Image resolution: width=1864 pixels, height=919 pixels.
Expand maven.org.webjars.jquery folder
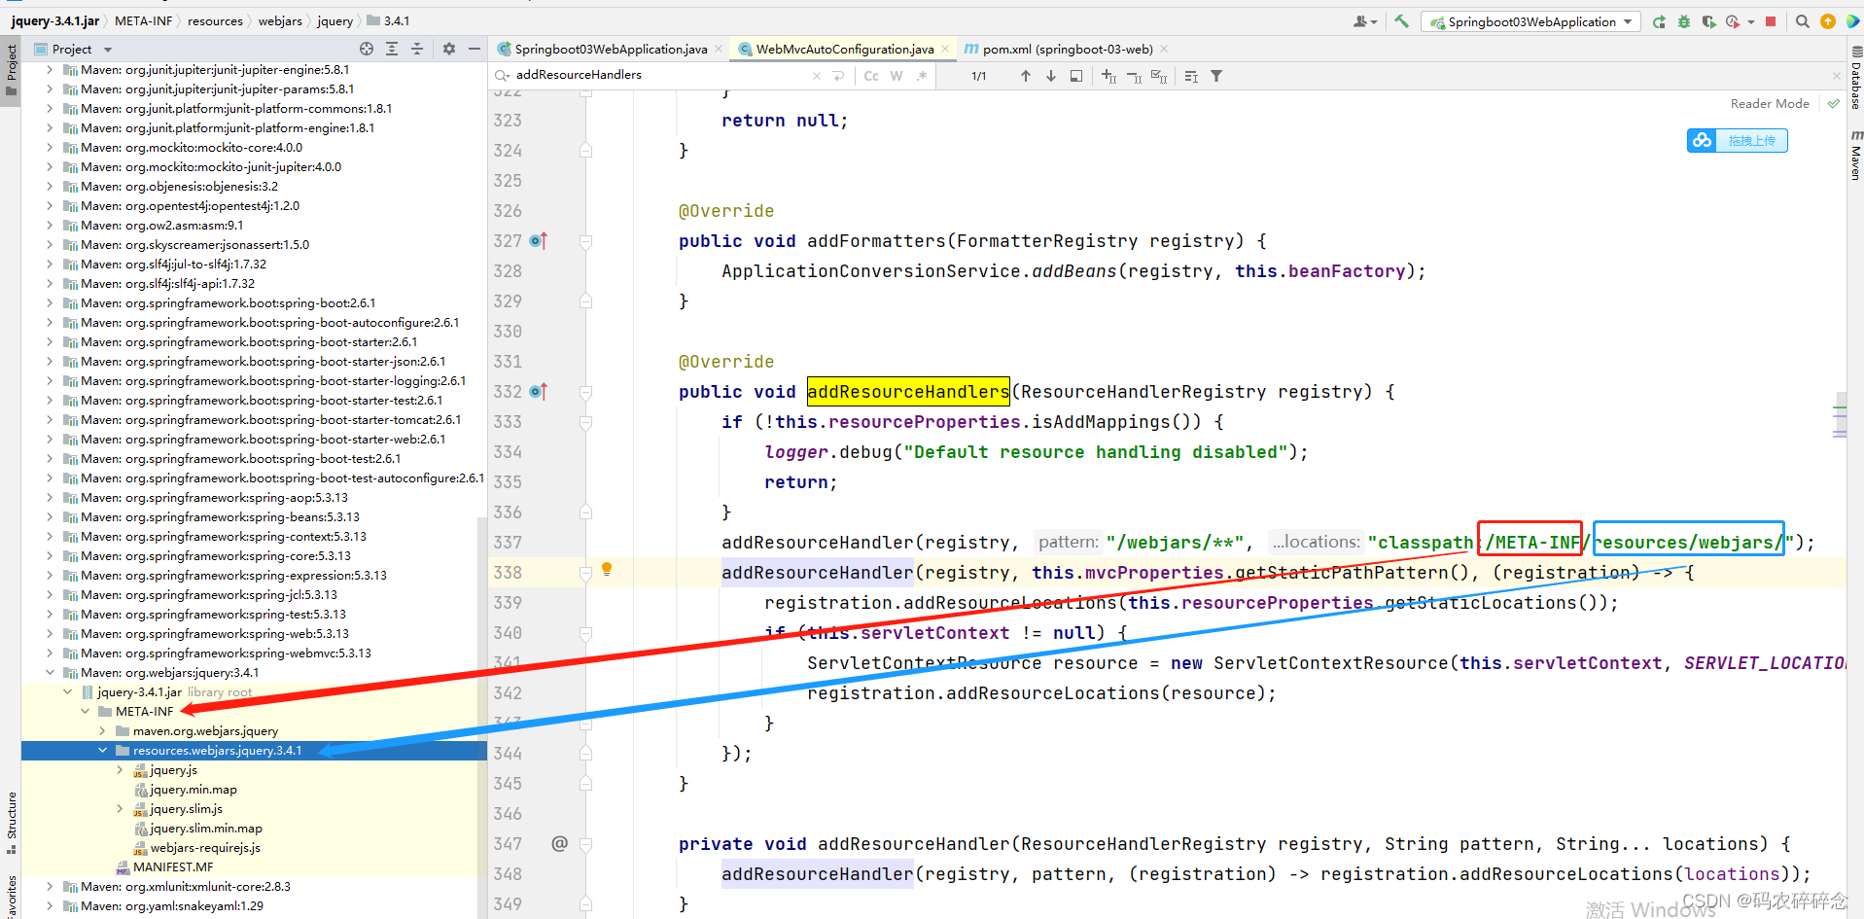[102, 730]
